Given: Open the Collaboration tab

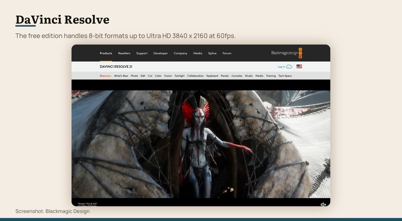Looking at the screenshot, I should tap(195, 76).
